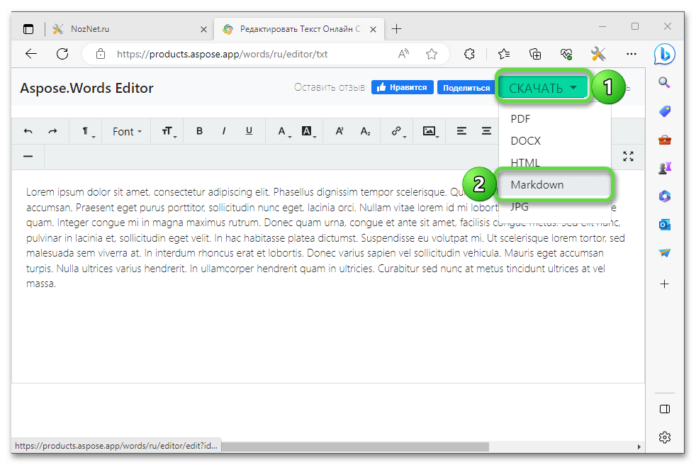696x465 pixels.
Task: Insert a horizontal line
Action: (28, 157)
